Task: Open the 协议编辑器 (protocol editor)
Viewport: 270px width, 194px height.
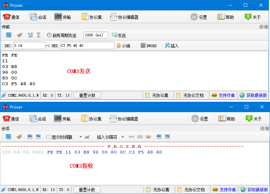Action: click(x=125, y=17)
